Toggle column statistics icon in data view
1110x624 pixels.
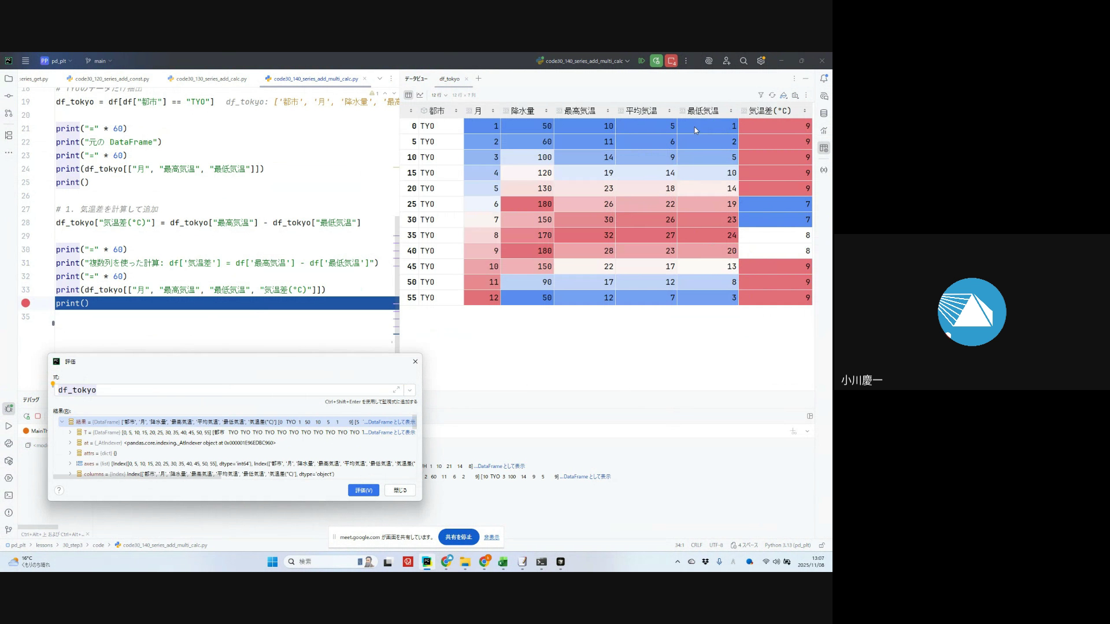point(795,95)
